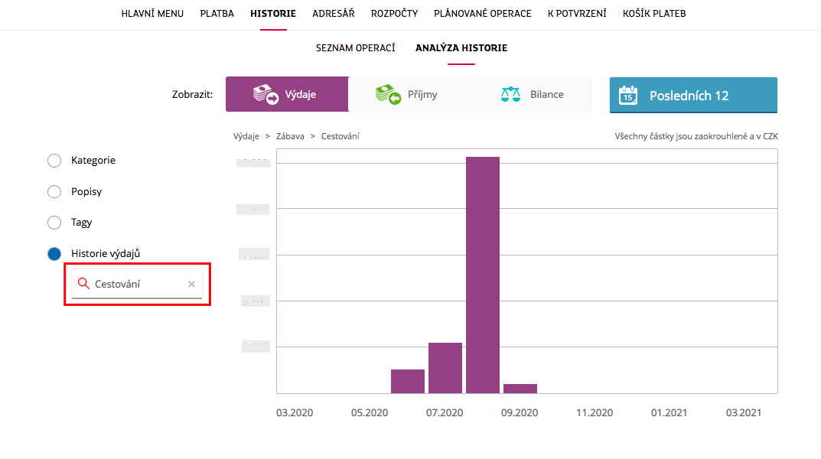Select the Historie výdajů radio button
Image resolution: width=821 pixels, height=459 pixels.
coord(54,254)
